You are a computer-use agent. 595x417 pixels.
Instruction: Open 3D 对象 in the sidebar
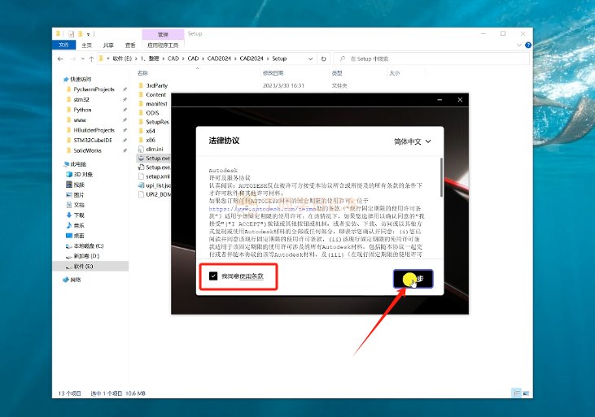click(83, 174)
